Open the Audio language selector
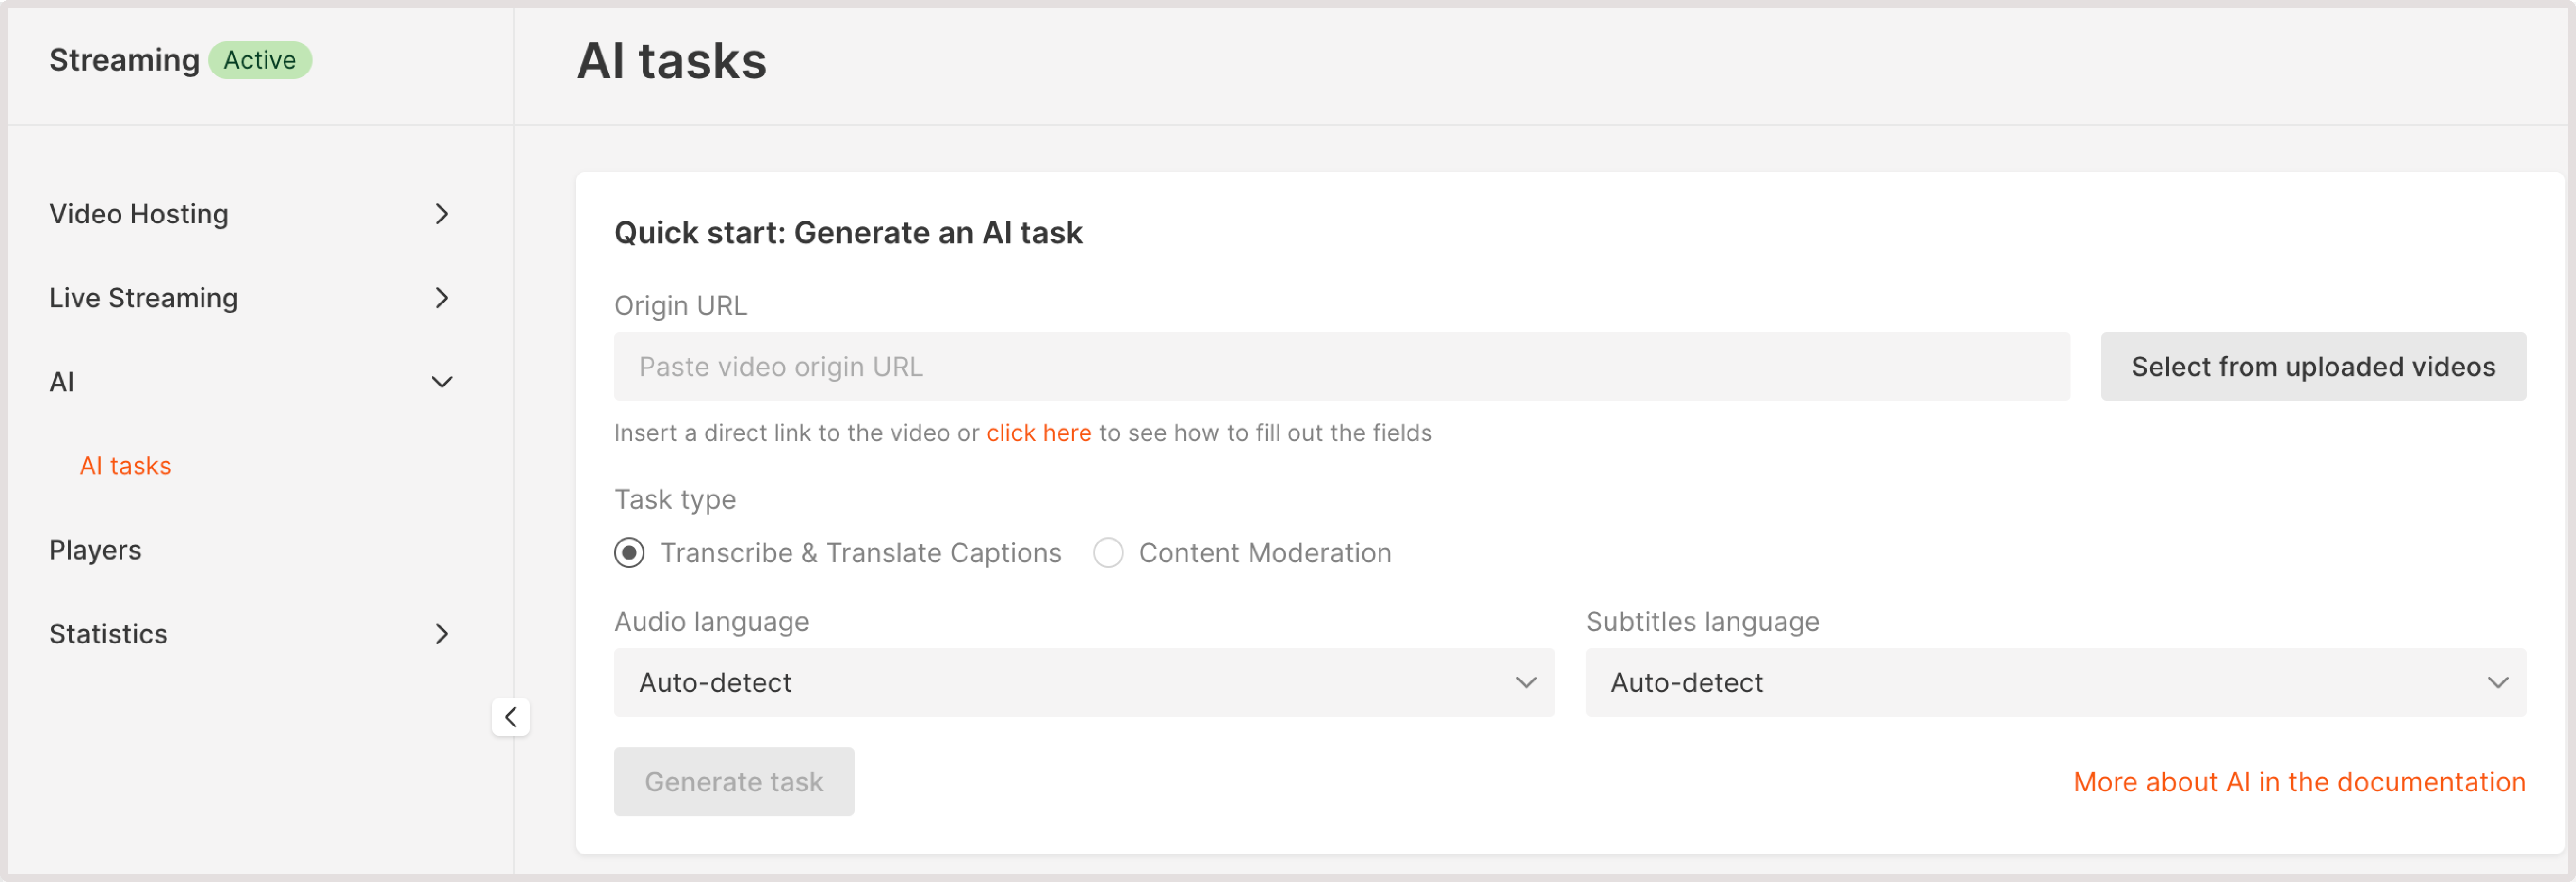Screen dimensions: 2576x882 click(x=1083, y=683)
